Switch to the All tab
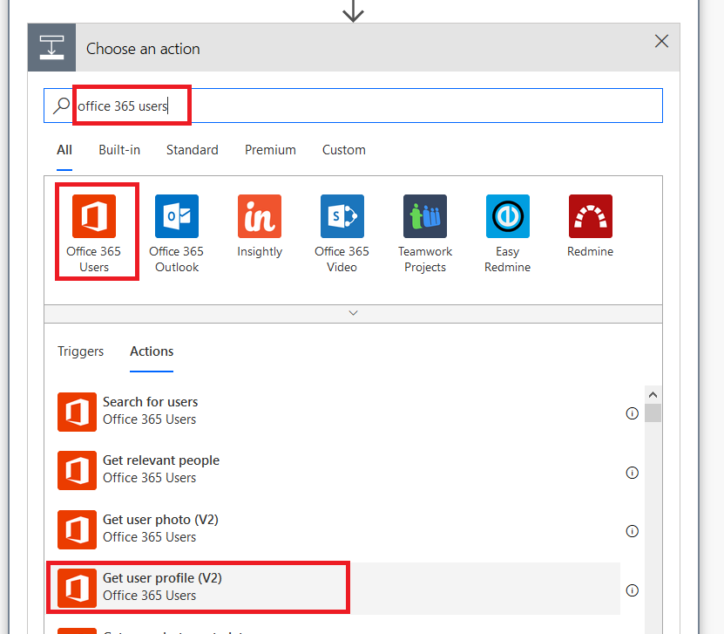Image resolution: width=724 pixels, height=634 pixels. 64,150
